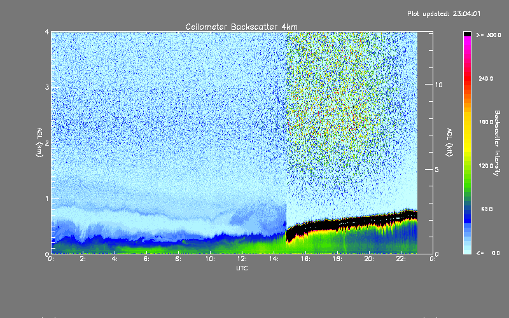Click the "Plot updated: 23:04:01" timestamp
This screenshot has height=318, width=509.
pyautogui.click(x=443, y=13)
